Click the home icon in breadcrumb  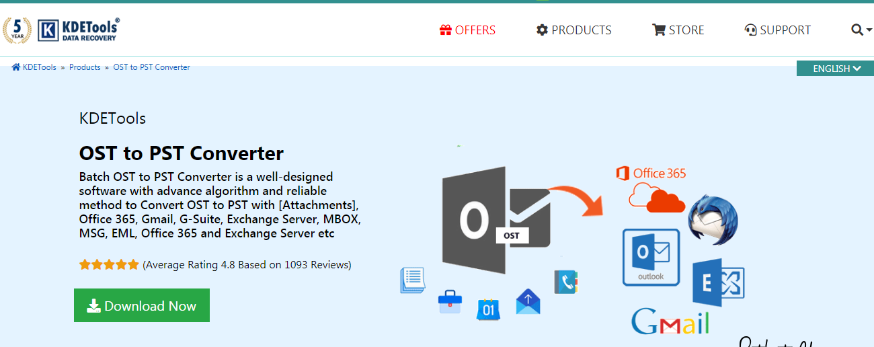pos(16,67)
